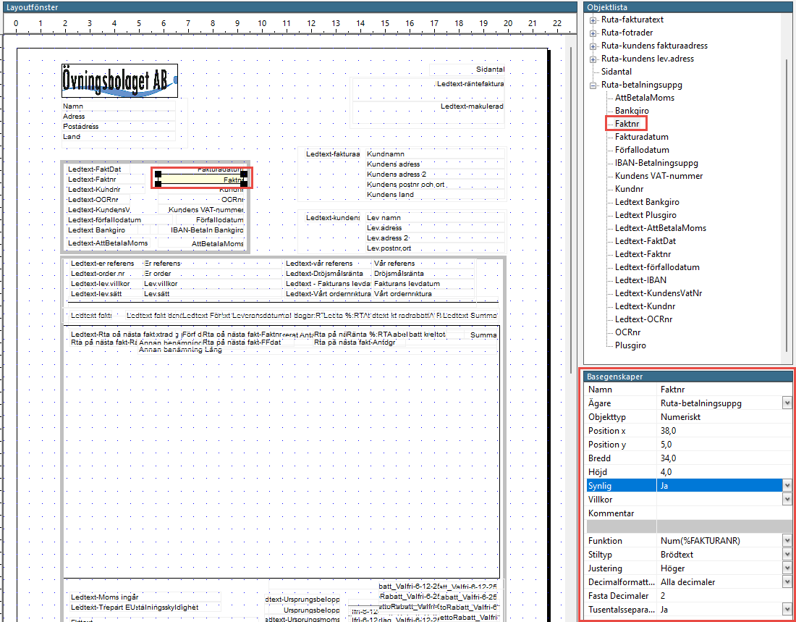
Task: Open the Synlig dropdown arrow
Action: coord(787,486)
